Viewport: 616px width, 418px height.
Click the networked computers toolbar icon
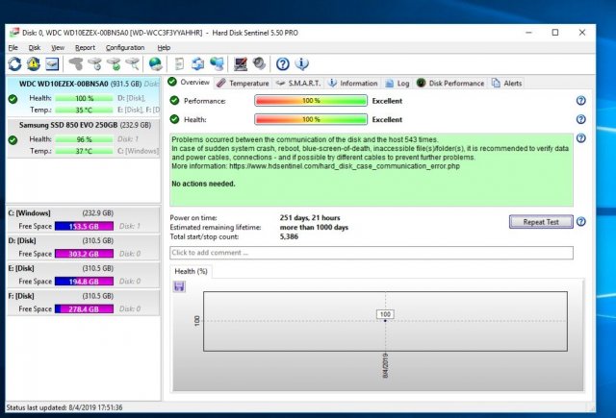pos(217,63)
